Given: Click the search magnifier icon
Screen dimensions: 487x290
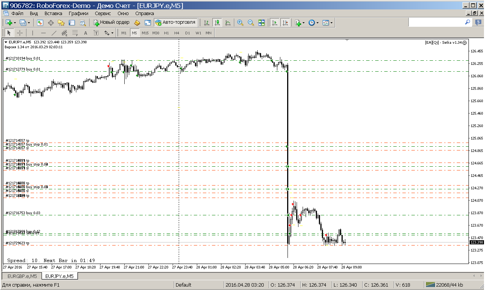Looking at the screenshot, I should (467, 23).
